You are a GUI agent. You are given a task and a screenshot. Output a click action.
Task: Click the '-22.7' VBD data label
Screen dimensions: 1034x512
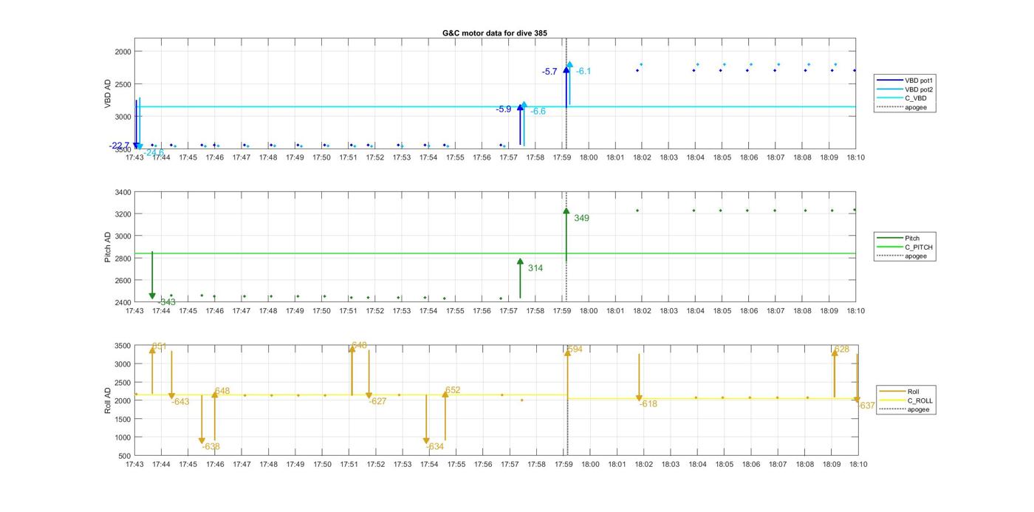coord(120,146)
